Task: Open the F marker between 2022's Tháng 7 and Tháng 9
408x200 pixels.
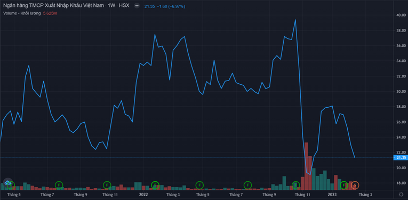Action: pos(247,185)
